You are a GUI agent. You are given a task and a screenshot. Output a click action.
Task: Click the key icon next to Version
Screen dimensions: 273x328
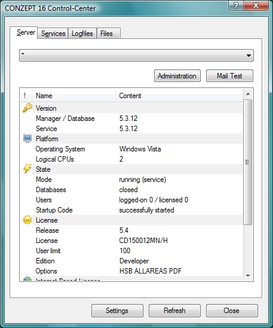[27, 108]
